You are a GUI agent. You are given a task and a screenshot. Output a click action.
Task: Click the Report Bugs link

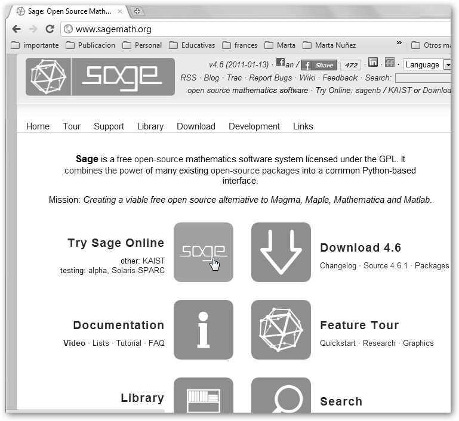point(270,78)
